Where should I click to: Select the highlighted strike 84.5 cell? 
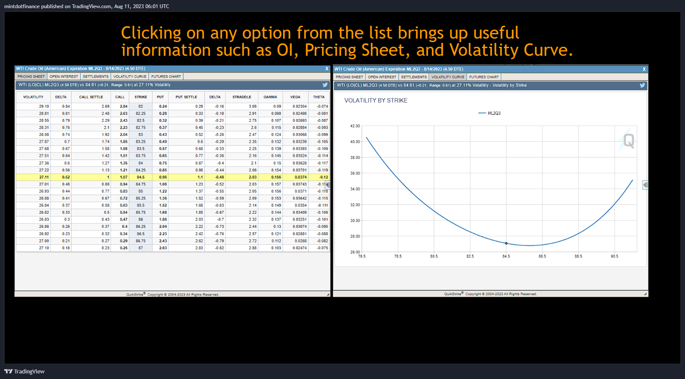(x=140, y=177)
